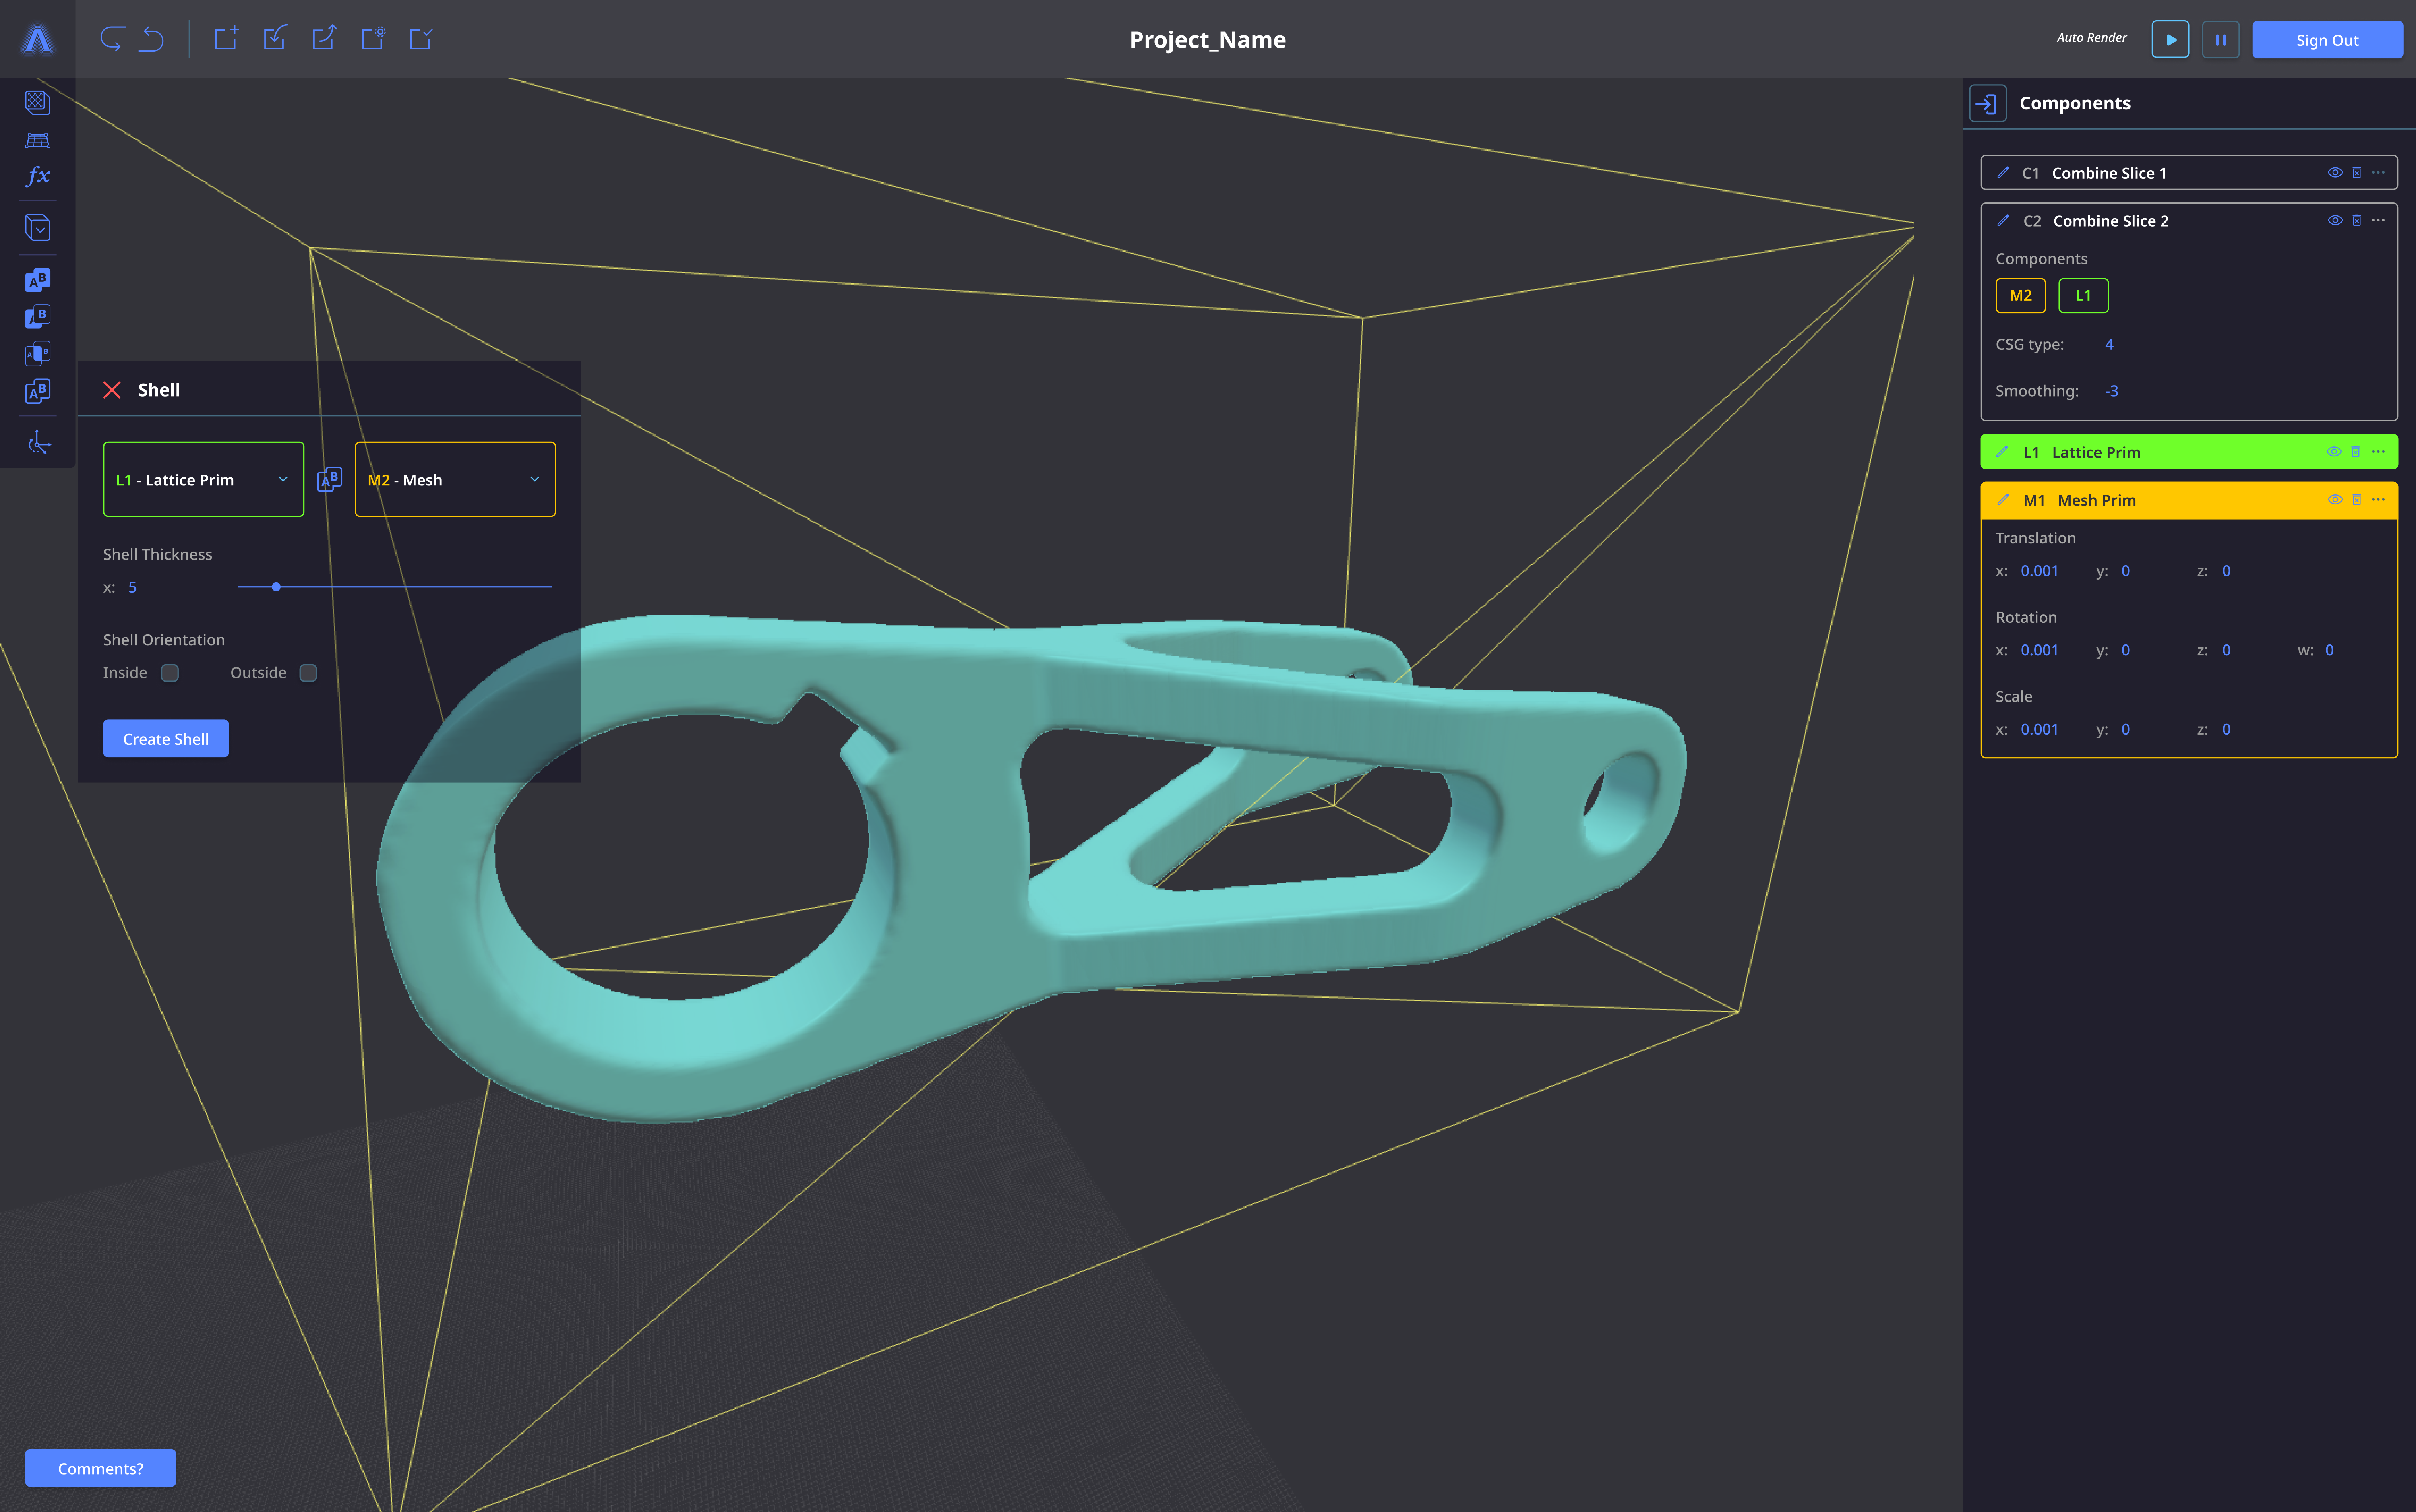Click the Create Shell button
The image size is (2416, 1512).
166,739
